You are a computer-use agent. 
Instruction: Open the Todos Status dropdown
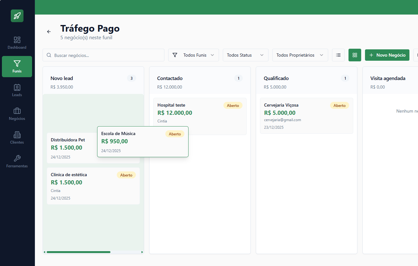[x=246, y=55]
